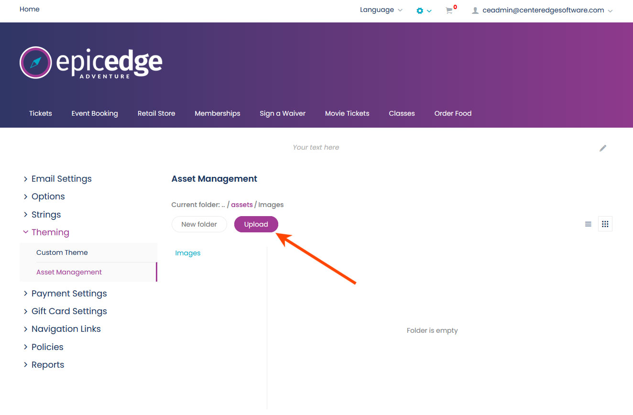This screenshot has height=415, width=633.
Task: Switch to list view
Action: pos(588,224)
